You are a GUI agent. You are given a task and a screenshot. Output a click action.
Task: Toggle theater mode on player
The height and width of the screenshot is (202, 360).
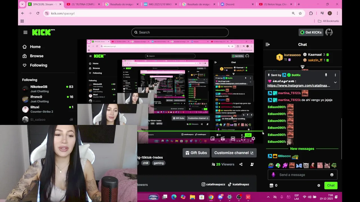[233, 139]
